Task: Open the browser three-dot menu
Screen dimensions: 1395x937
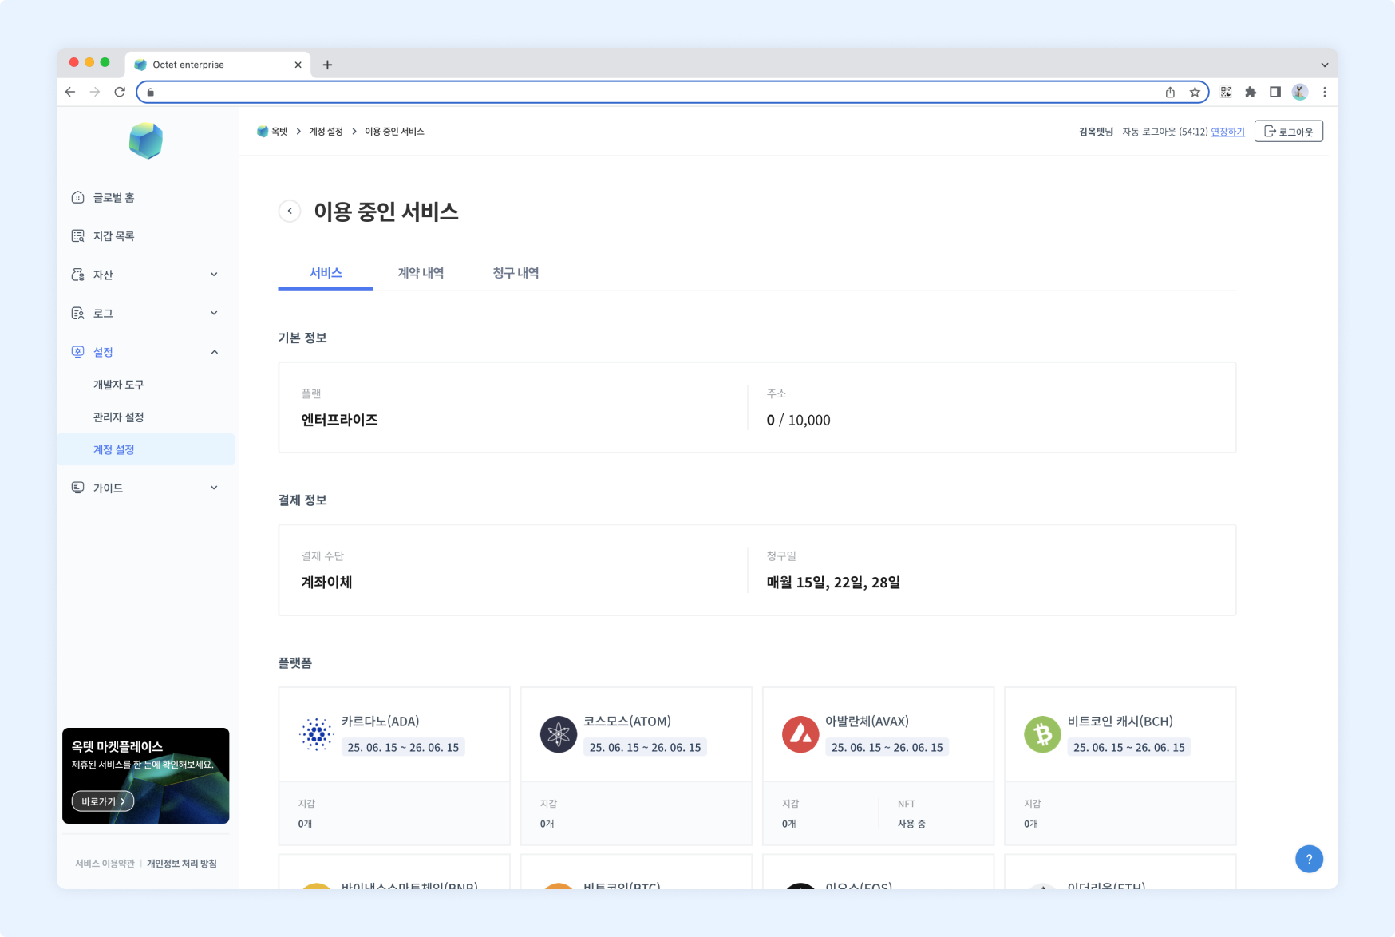Action: click(x=1325, y=92)
